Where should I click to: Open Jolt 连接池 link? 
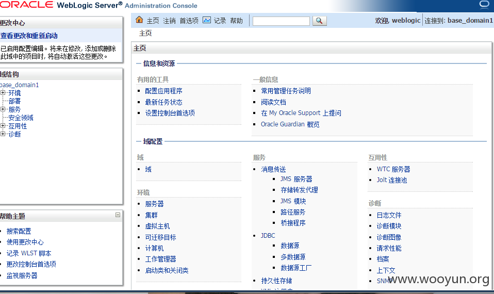pyautogui.click(x=392, y=180)
